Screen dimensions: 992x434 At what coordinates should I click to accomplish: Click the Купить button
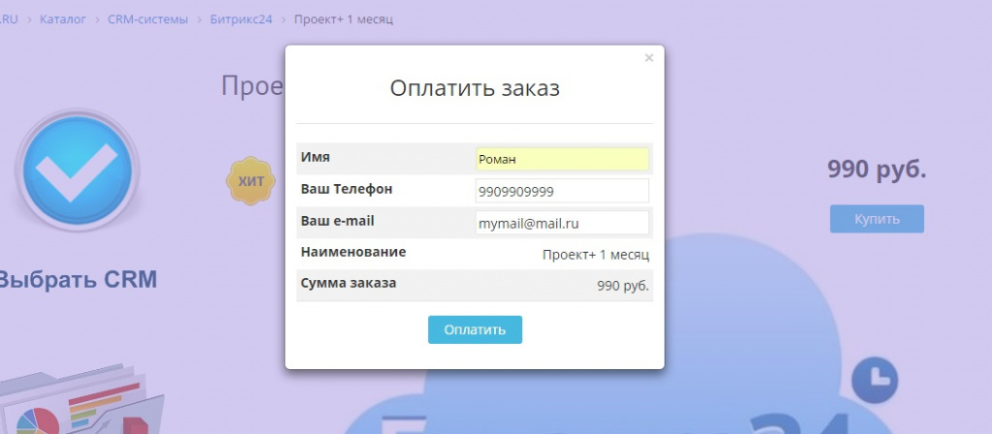pos(876,219)
